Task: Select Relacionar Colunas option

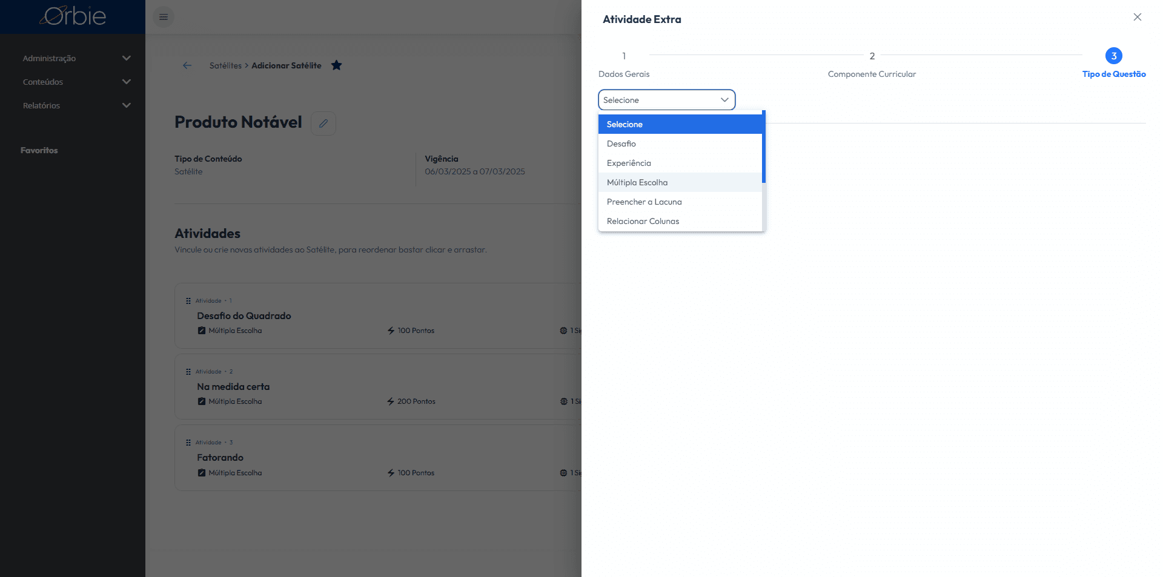Action: coord(680,221)
